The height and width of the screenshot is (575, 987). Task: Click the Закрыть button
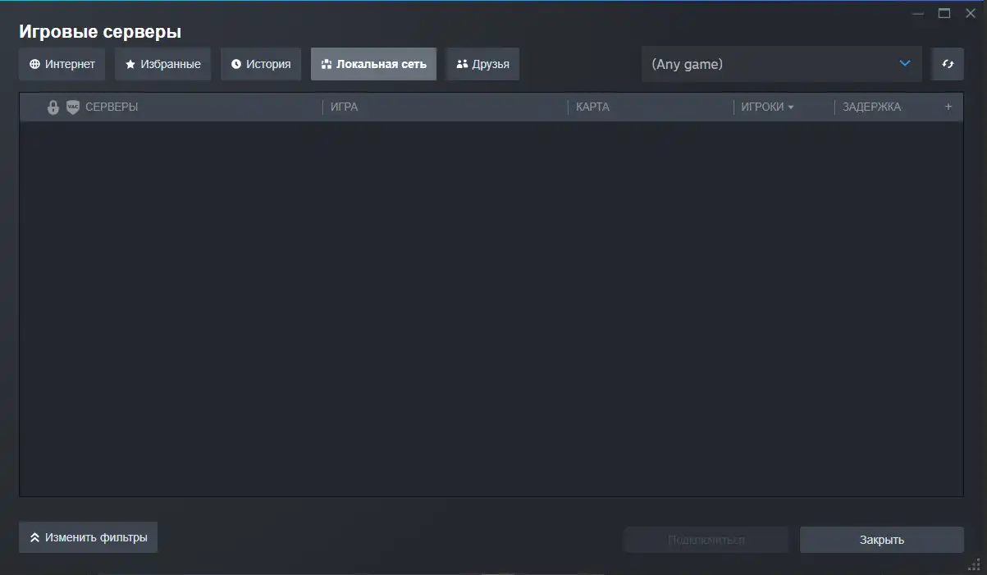tap(882, 540)
